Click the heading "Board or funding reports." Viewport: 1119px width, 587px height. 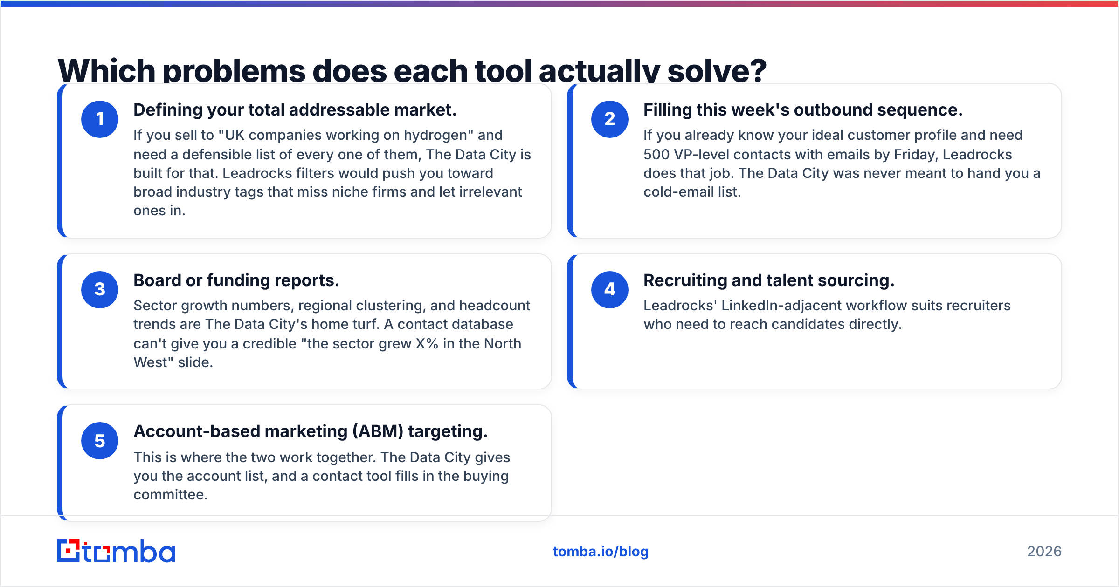coord(236,280)
